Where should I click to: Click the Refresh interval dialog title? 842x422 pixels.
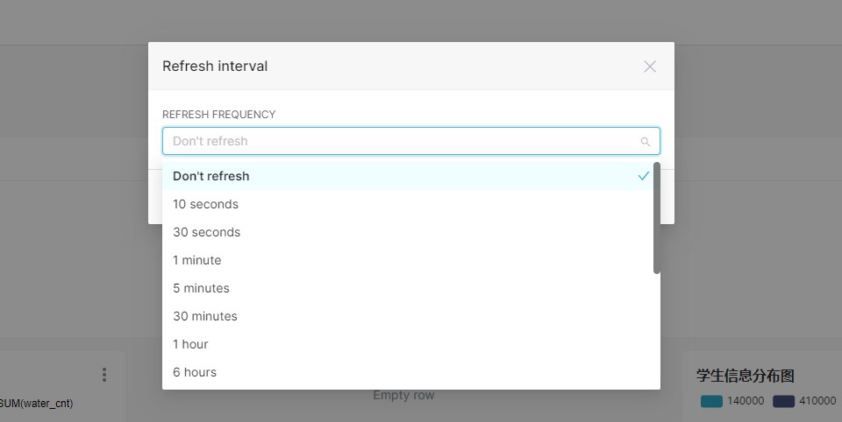click(x=215, y=67)
